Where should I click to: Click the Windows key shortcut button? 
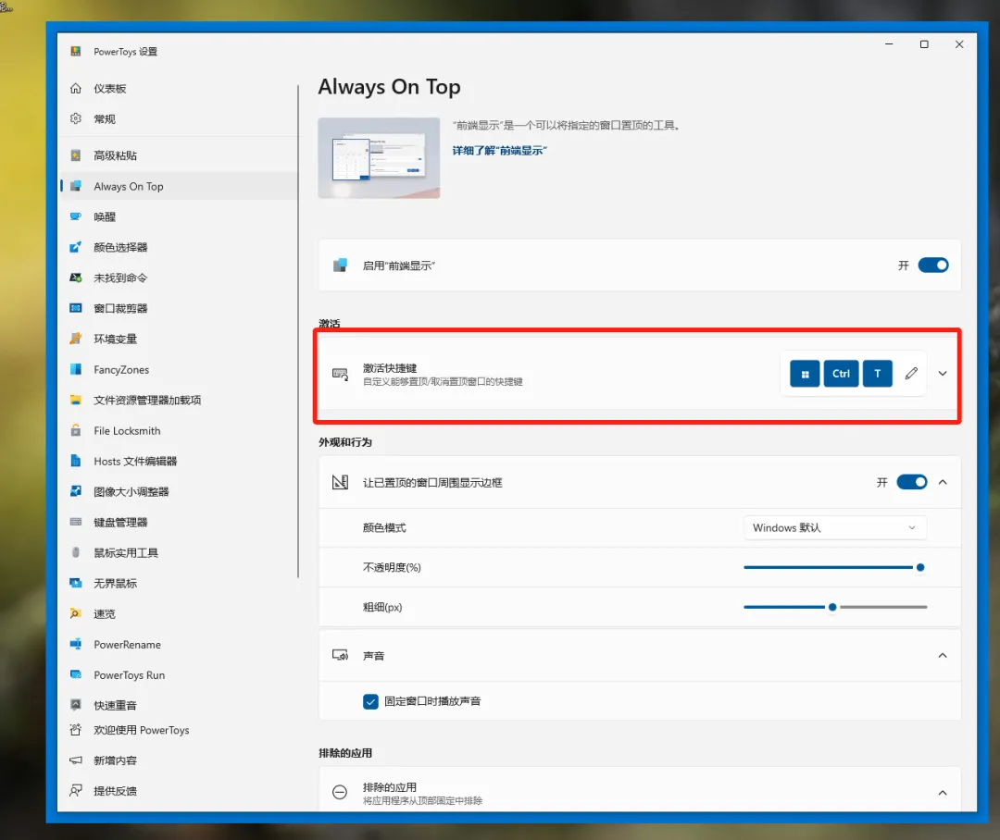tap(805, 374)
